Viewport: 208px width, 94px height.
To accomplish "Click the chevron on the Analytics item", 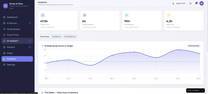I will tap(30, 59).
